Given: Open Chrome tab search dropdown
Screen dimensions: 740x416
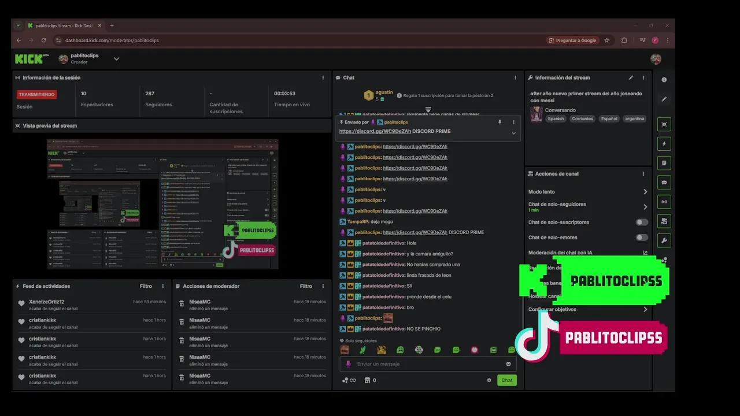Looking at the screenshot, I should (18, 25).
